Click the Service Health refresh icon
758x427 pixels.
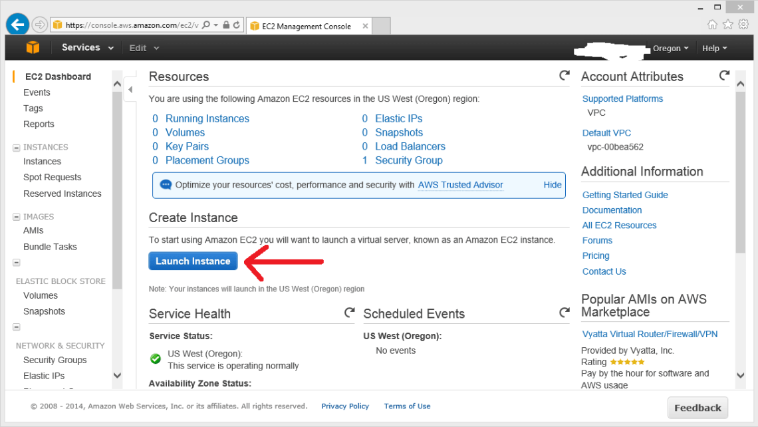349,313
